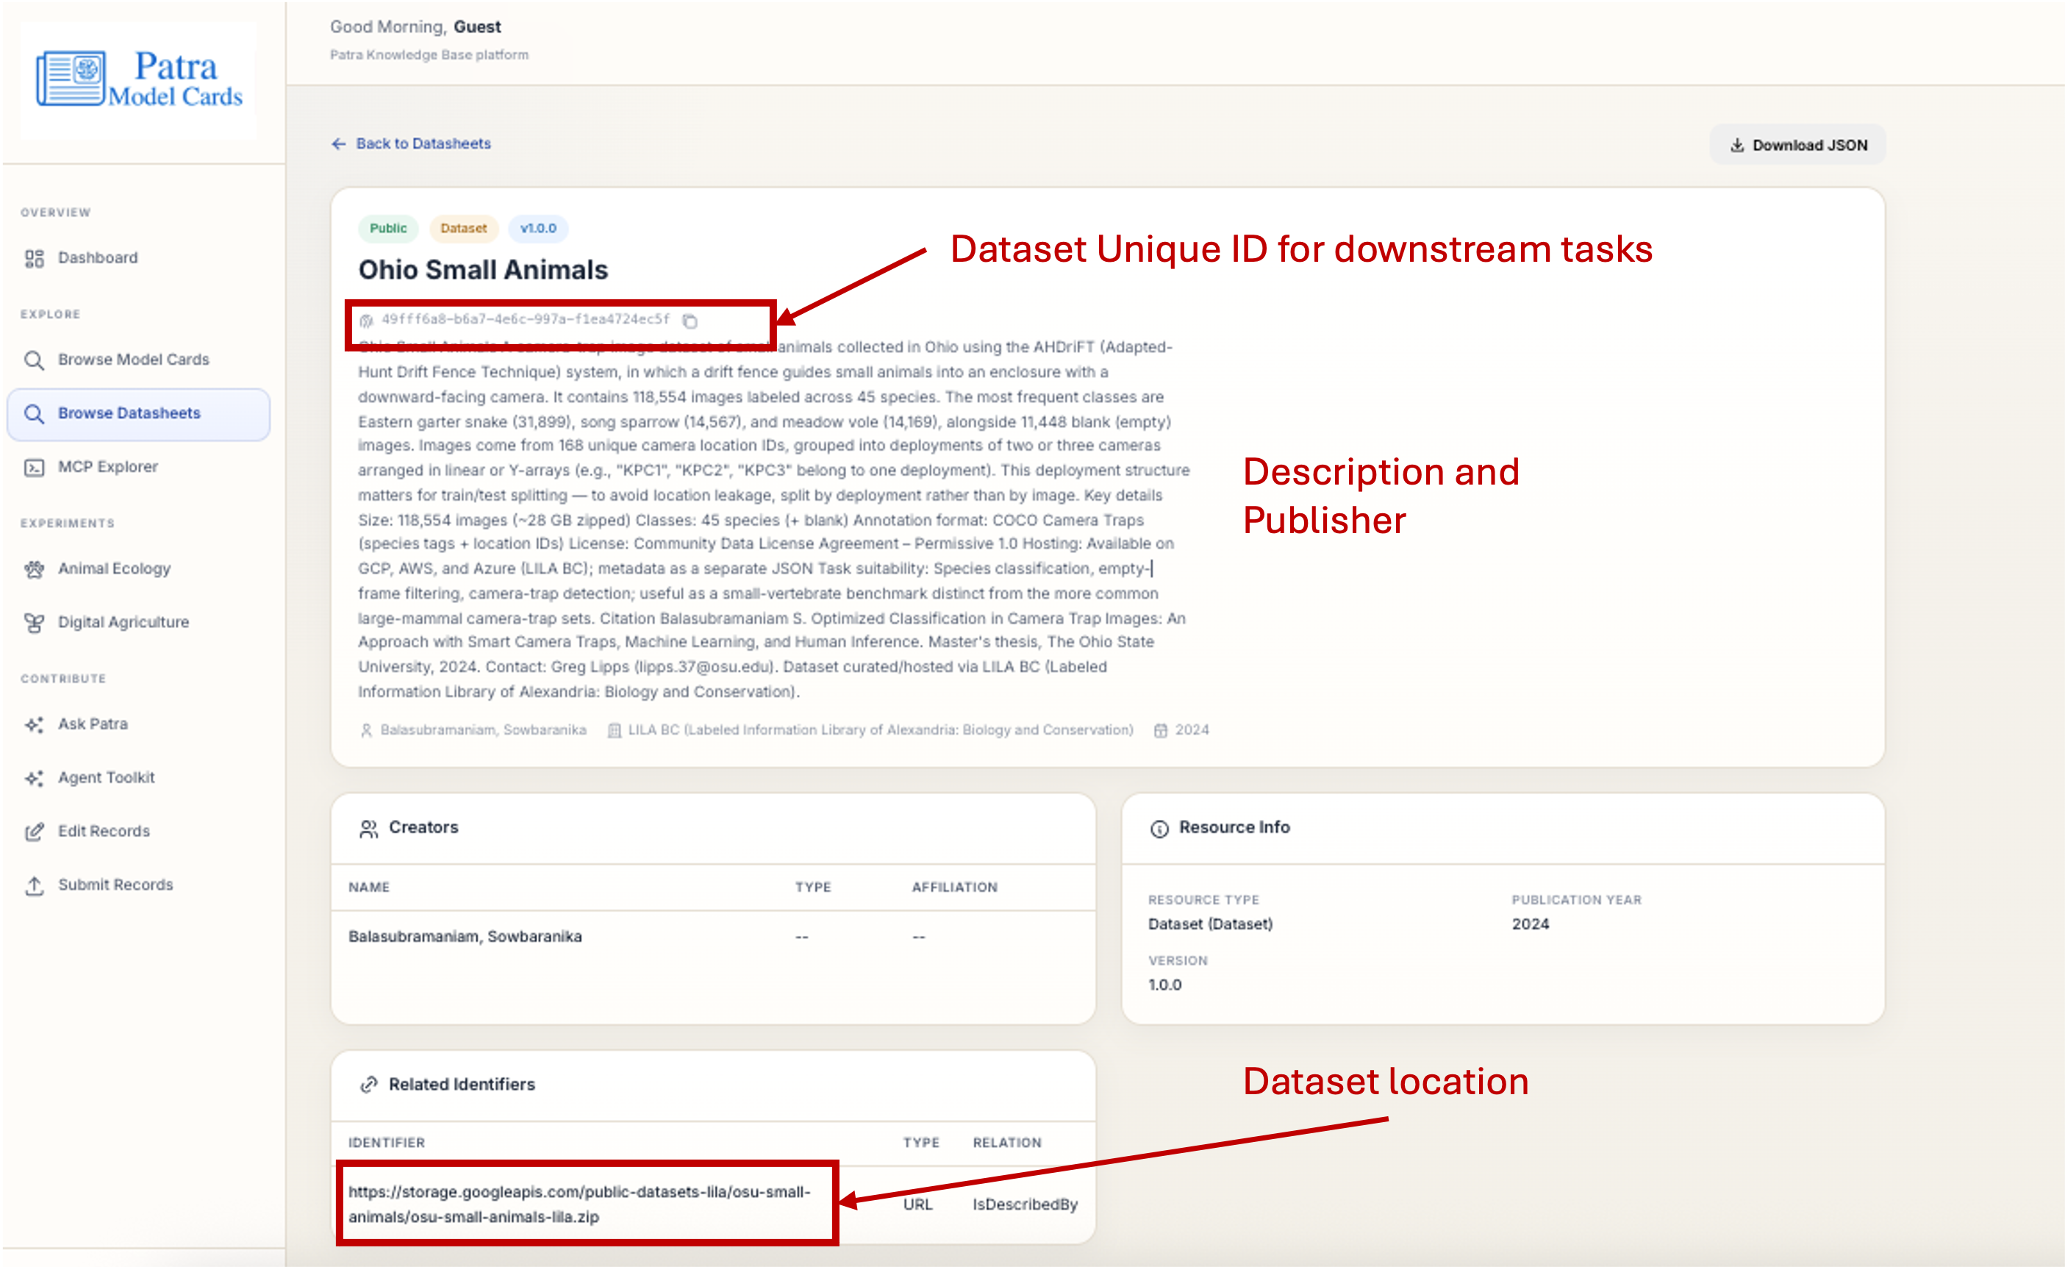2065x1267 pixels.
Task: Click the Edit Records pencil icon
Action: 35,832
